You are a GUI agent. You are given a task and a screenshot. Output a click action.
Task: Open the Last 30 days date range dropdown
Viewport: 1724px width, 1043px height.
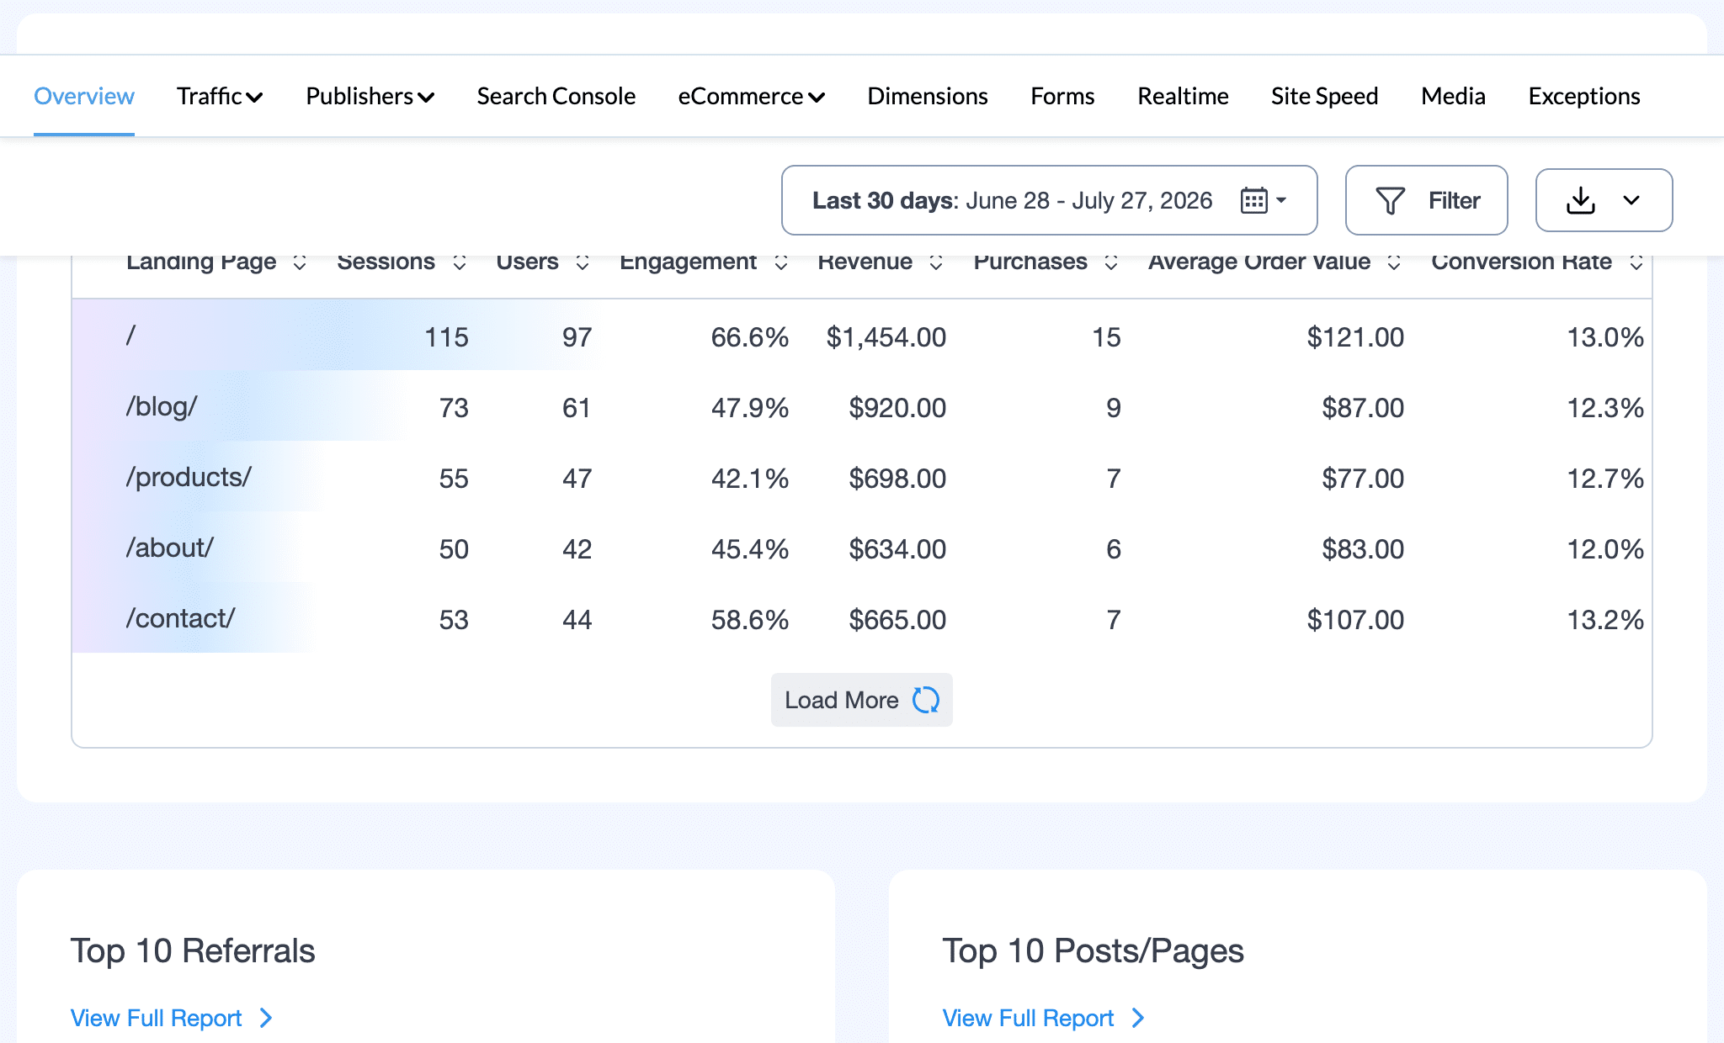click(x=1050, y=200)
